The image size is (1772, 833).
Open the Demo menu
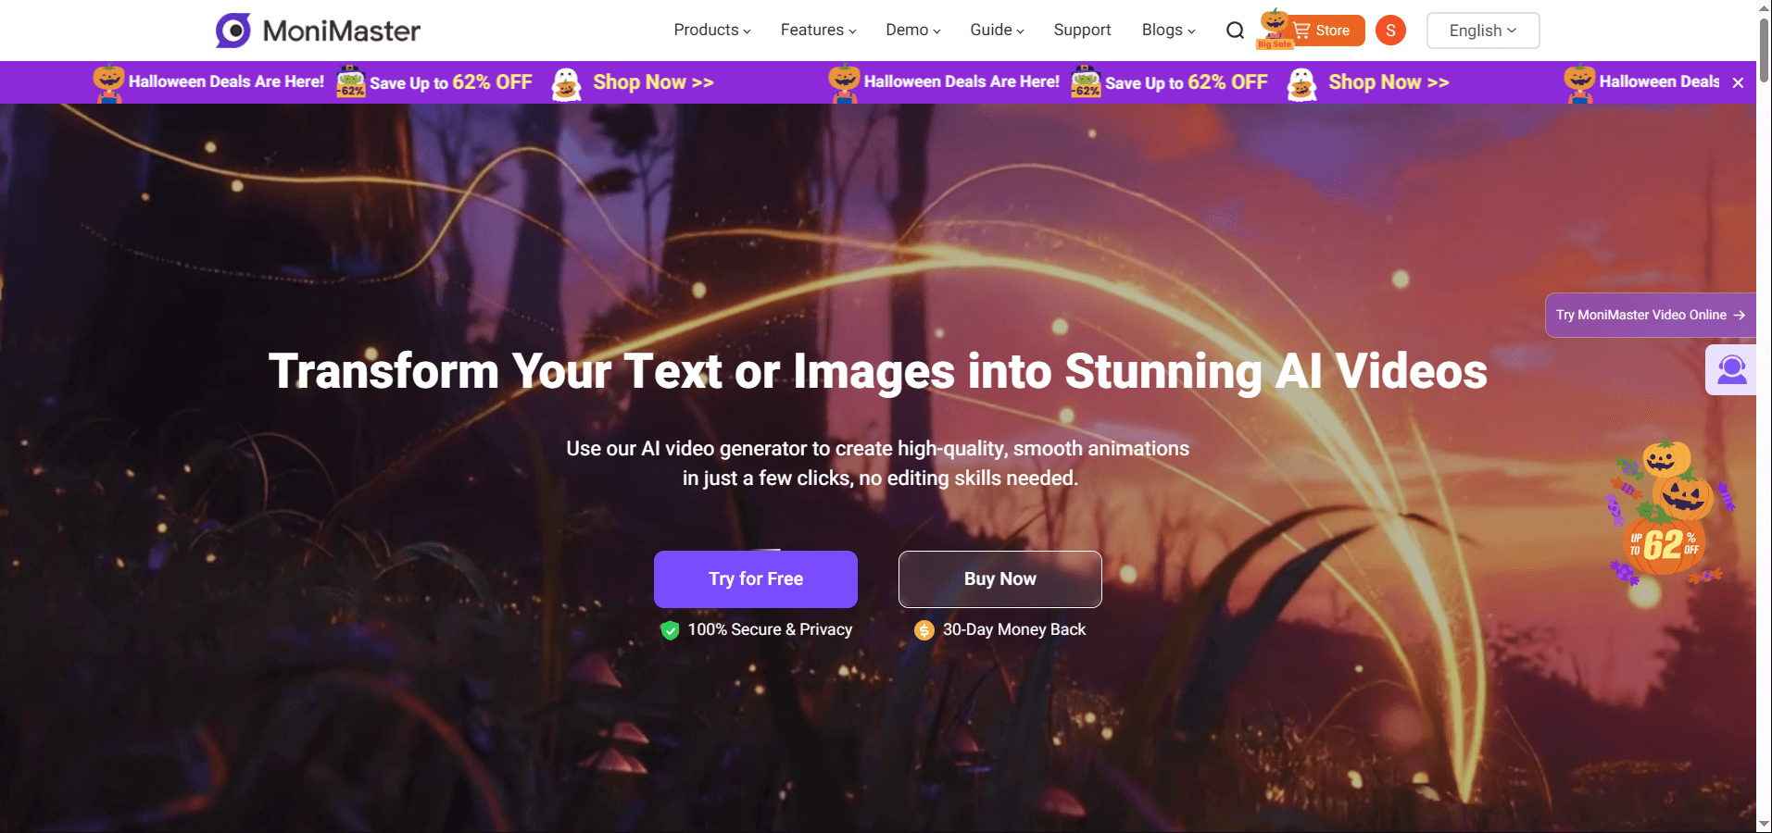[x=911, y=30]
